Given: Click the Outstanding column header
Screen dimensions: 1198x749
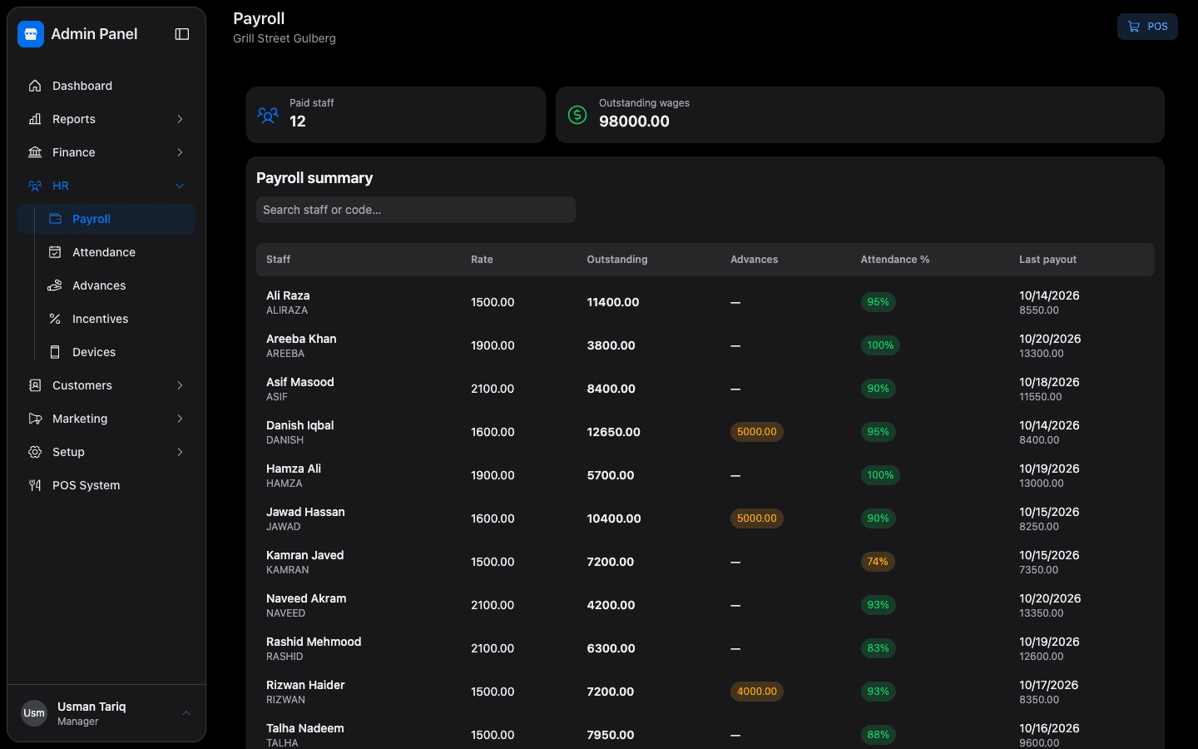Looking at the screenshot, I should (617, 260).
